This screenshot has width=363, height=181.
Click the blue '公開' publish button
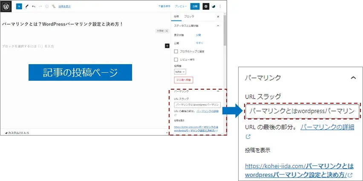(x=195, y=6)
